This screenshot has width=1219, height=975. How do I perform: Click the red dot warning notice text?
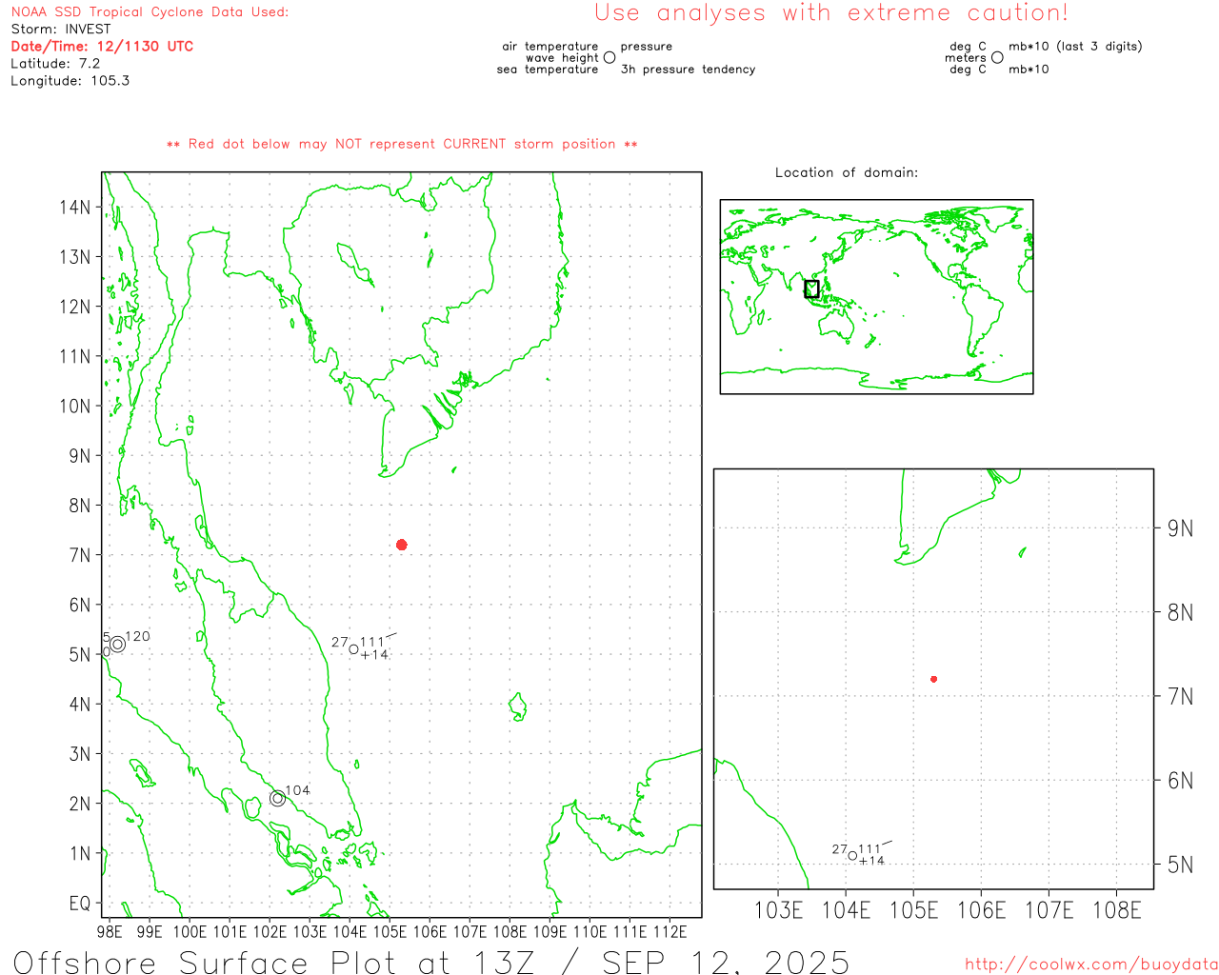[402, 144]
